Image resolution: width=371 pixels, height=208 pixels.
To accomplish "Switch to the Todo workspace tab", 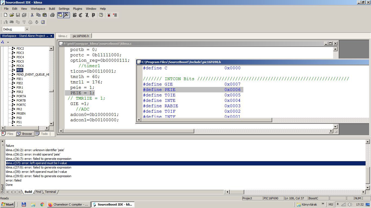I will point(42,134).
